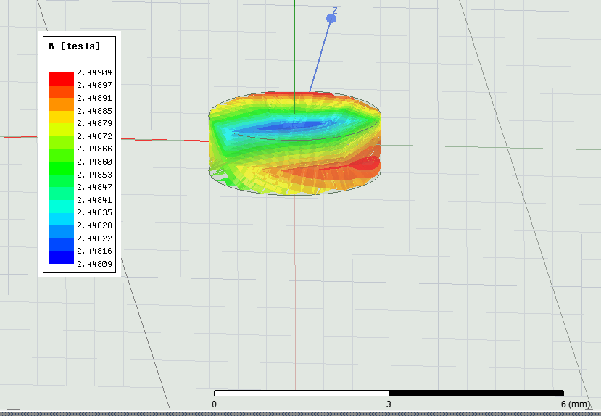Click the legend value 2.44841
Viewport: 601px width, 416px height.
point(95,200)
